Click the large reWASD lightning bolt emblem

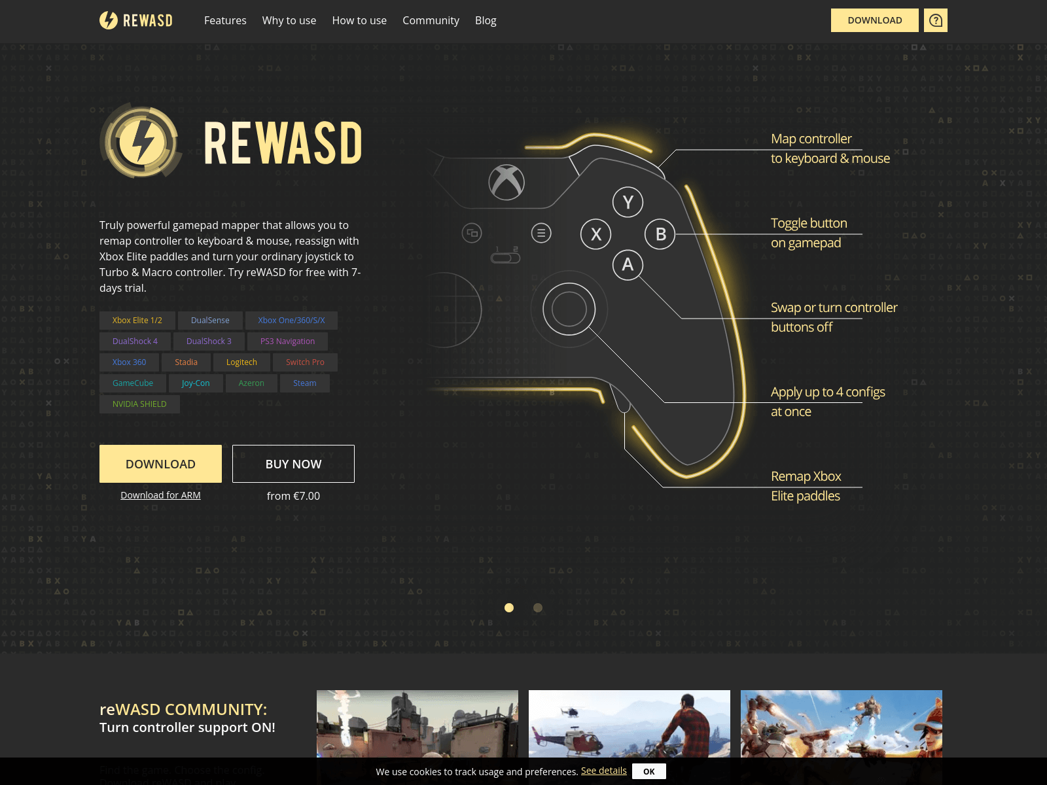pyautogui.click(x=141, y=141)
